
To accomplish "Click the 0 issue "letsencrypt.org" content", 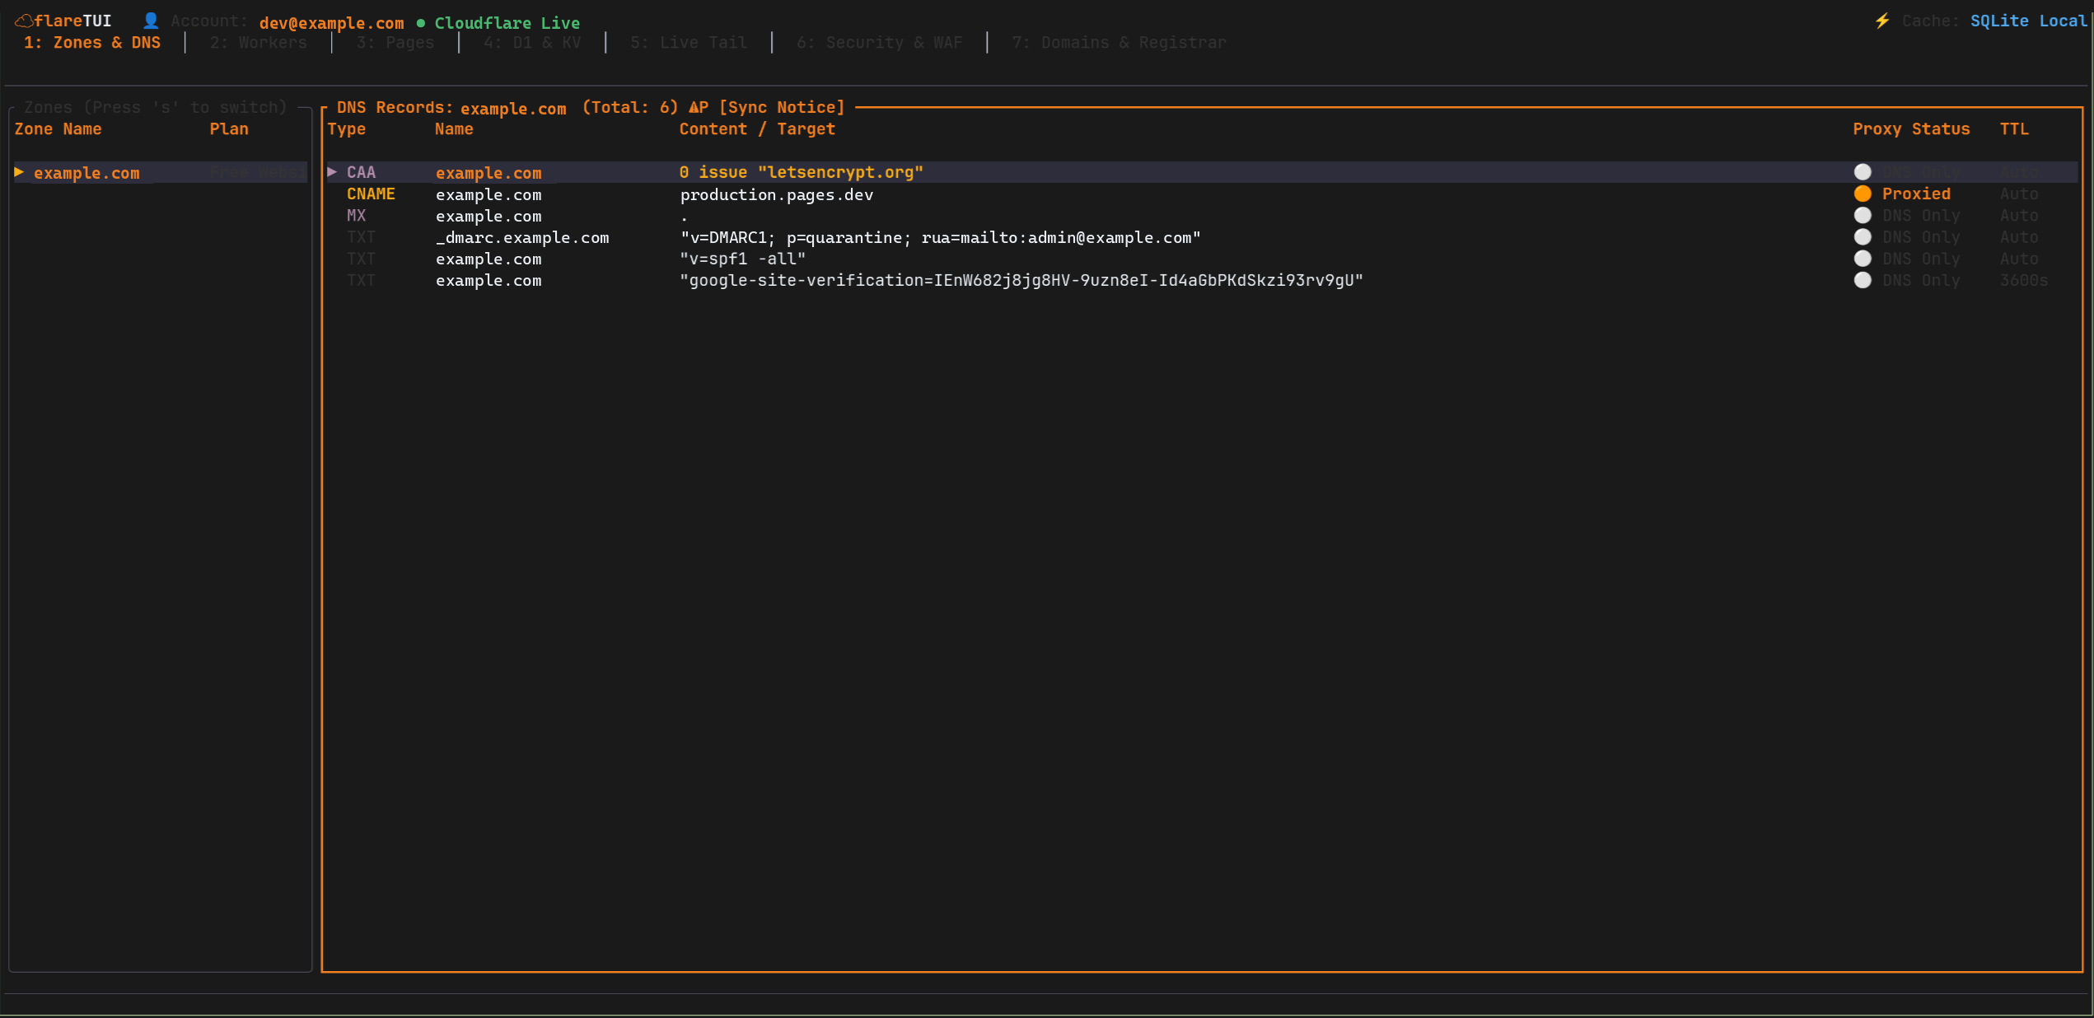I will (x=801, y=172).
